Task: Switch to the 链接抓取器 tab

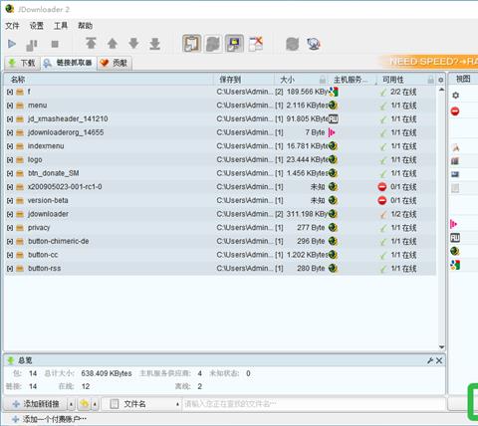Action: (x=69, y=63)
